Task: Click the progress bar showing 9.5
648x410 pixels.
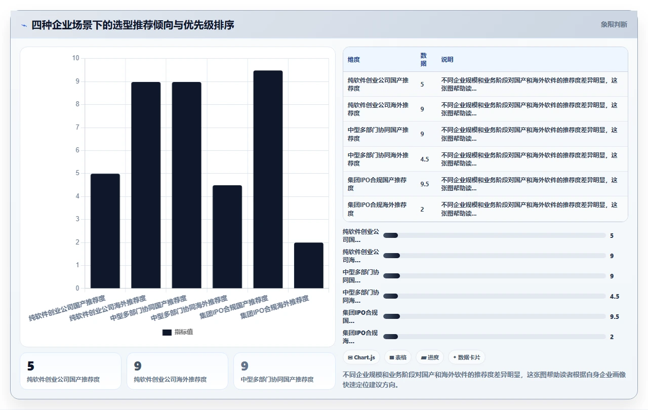Action: tap(495, 316)
